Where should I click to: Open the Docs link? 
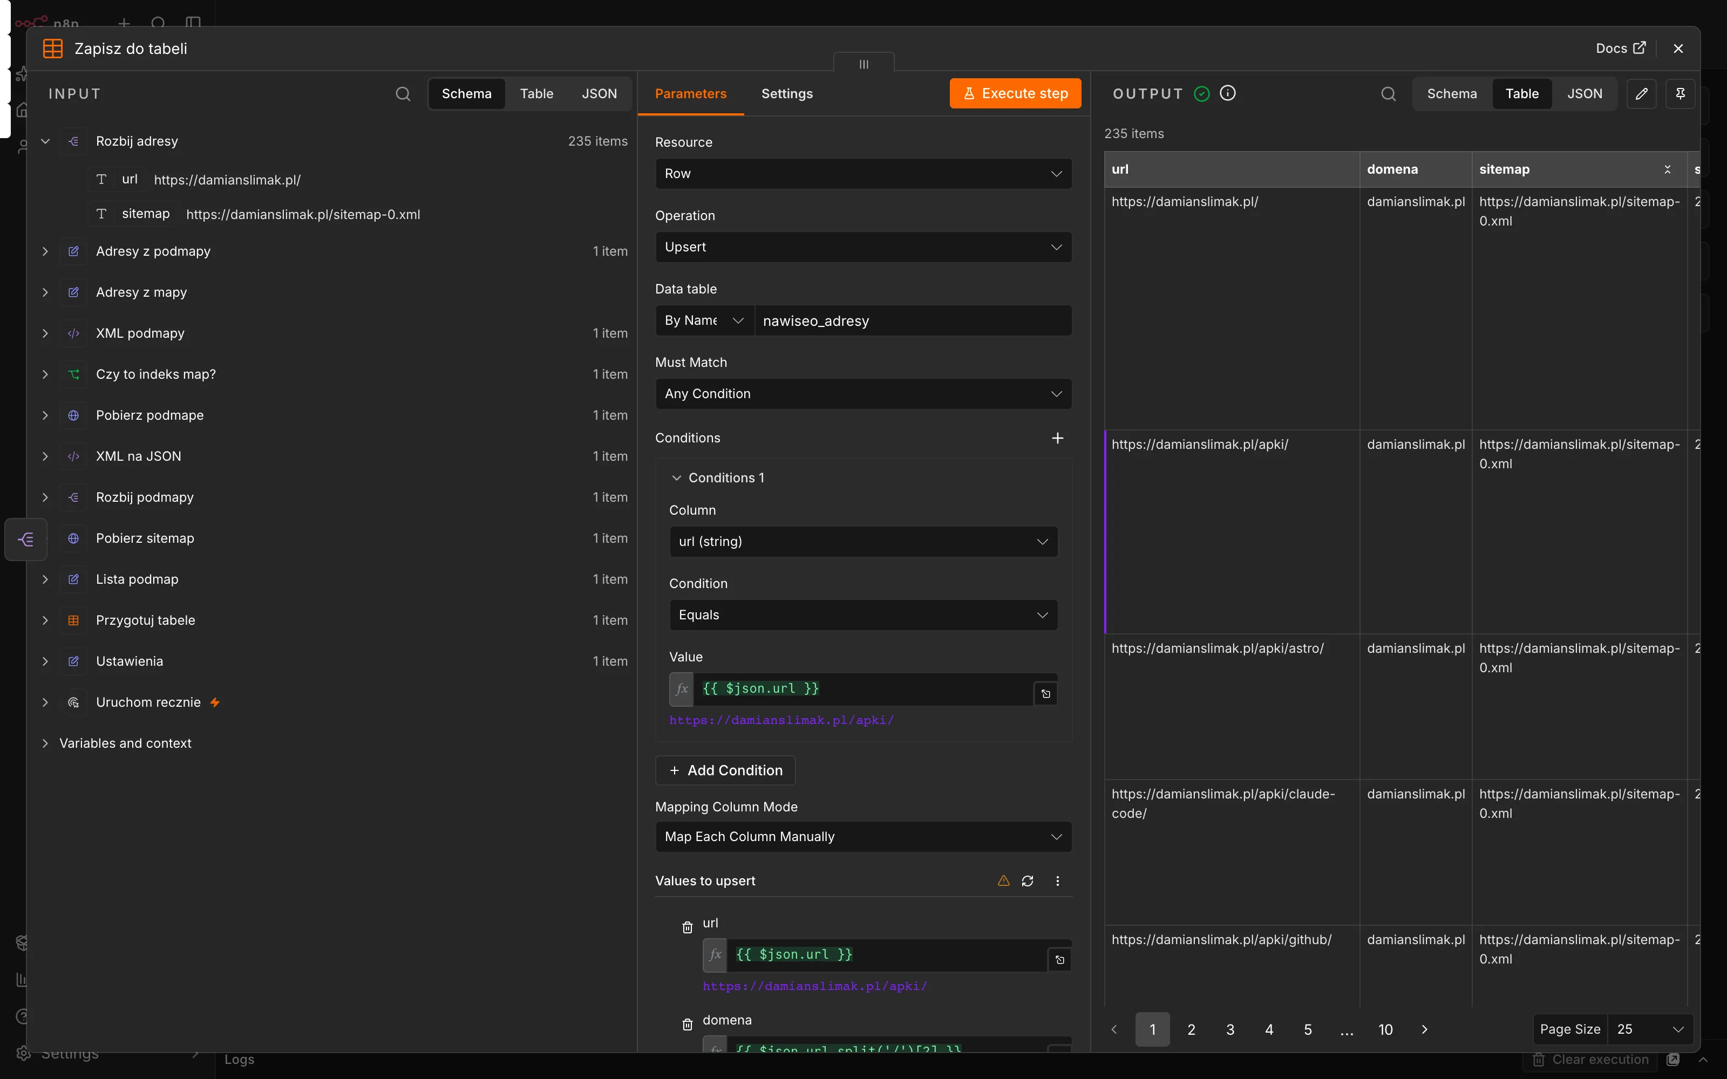point(1620,48)
